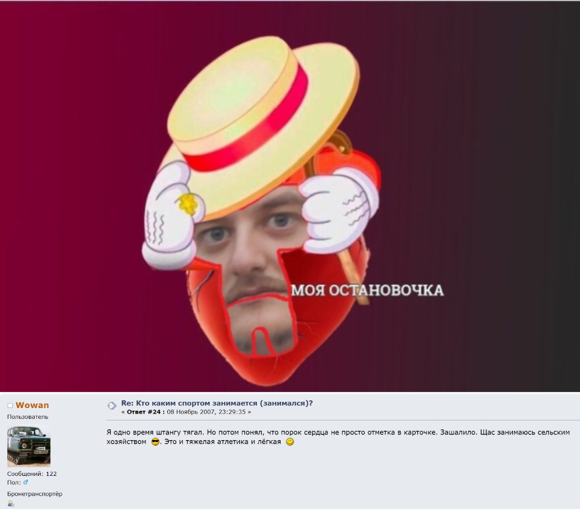Click the 'Пользователь' rank label

click(x=28, y=417)
